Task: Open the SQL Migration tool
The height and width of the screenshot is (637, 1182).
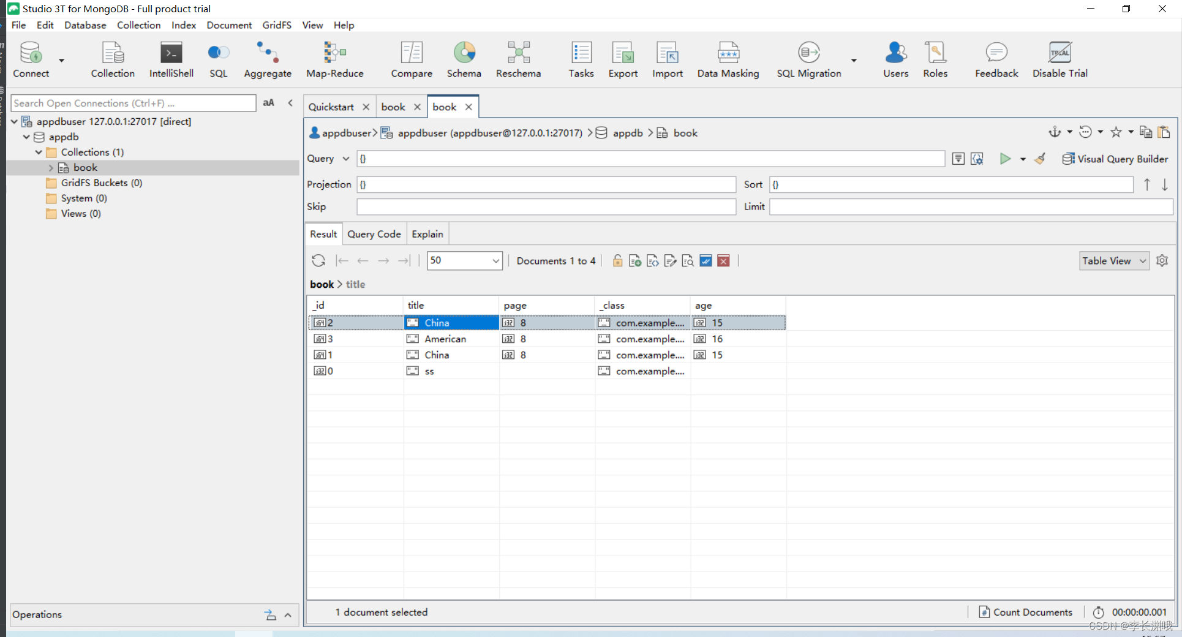Action: pos(809,60)
